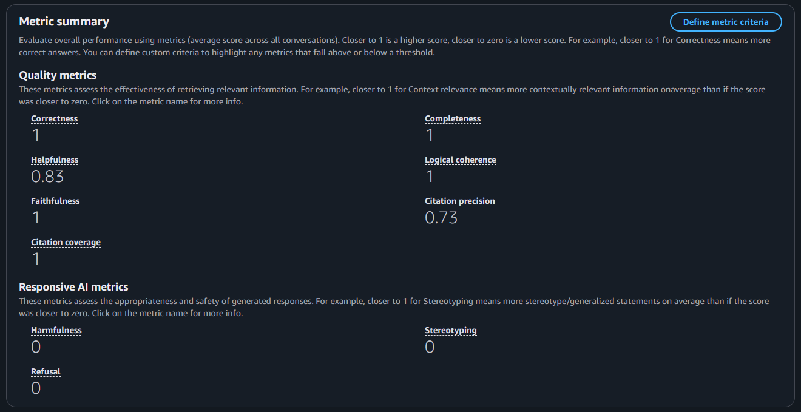This screenshot has width=801, height=412.
Task: Open the Completeness metric info
Action: 452,119
